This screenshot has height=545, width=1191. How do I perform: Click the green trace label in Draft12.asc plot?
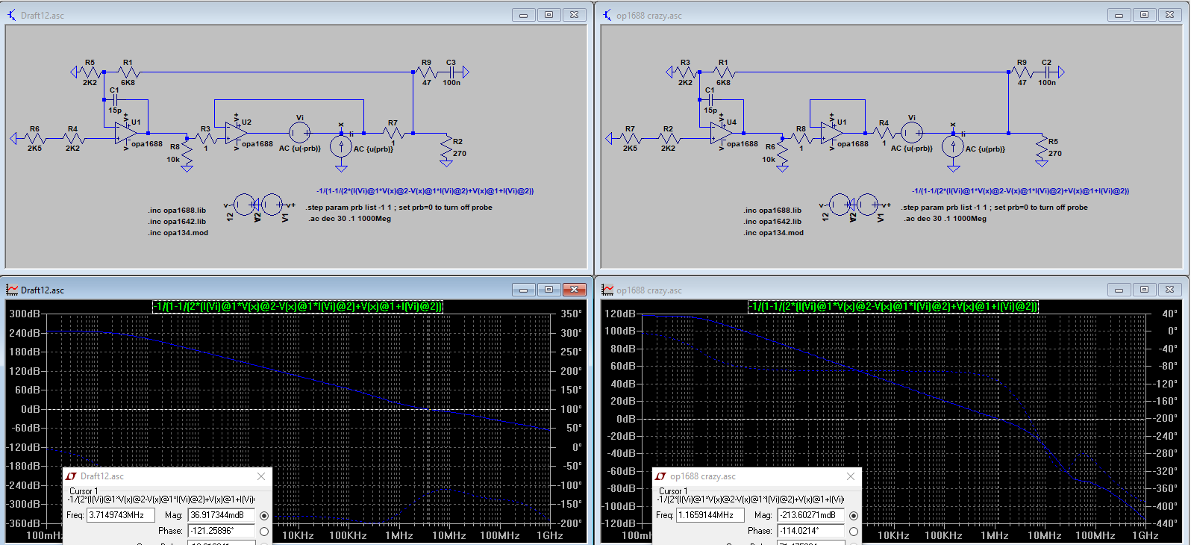298,306
